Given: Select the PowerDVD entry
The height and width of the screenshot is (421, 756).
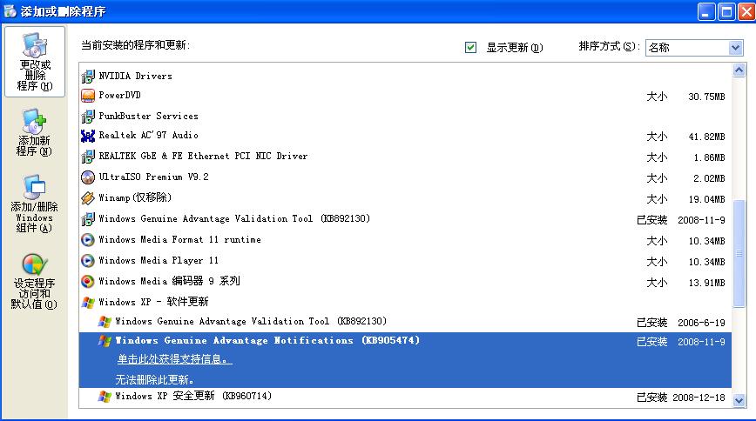Looking at the screenshot, I should point(119,96).
